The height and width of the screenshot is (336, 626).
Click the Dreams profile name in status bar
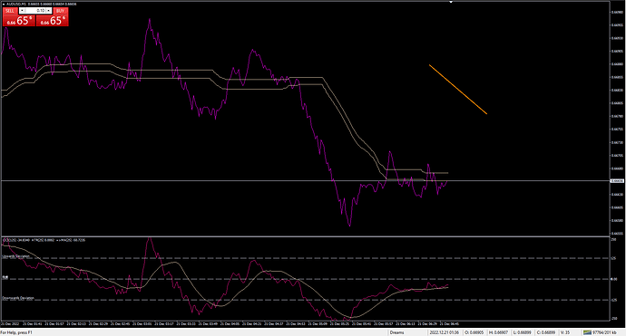coord(396,332)
